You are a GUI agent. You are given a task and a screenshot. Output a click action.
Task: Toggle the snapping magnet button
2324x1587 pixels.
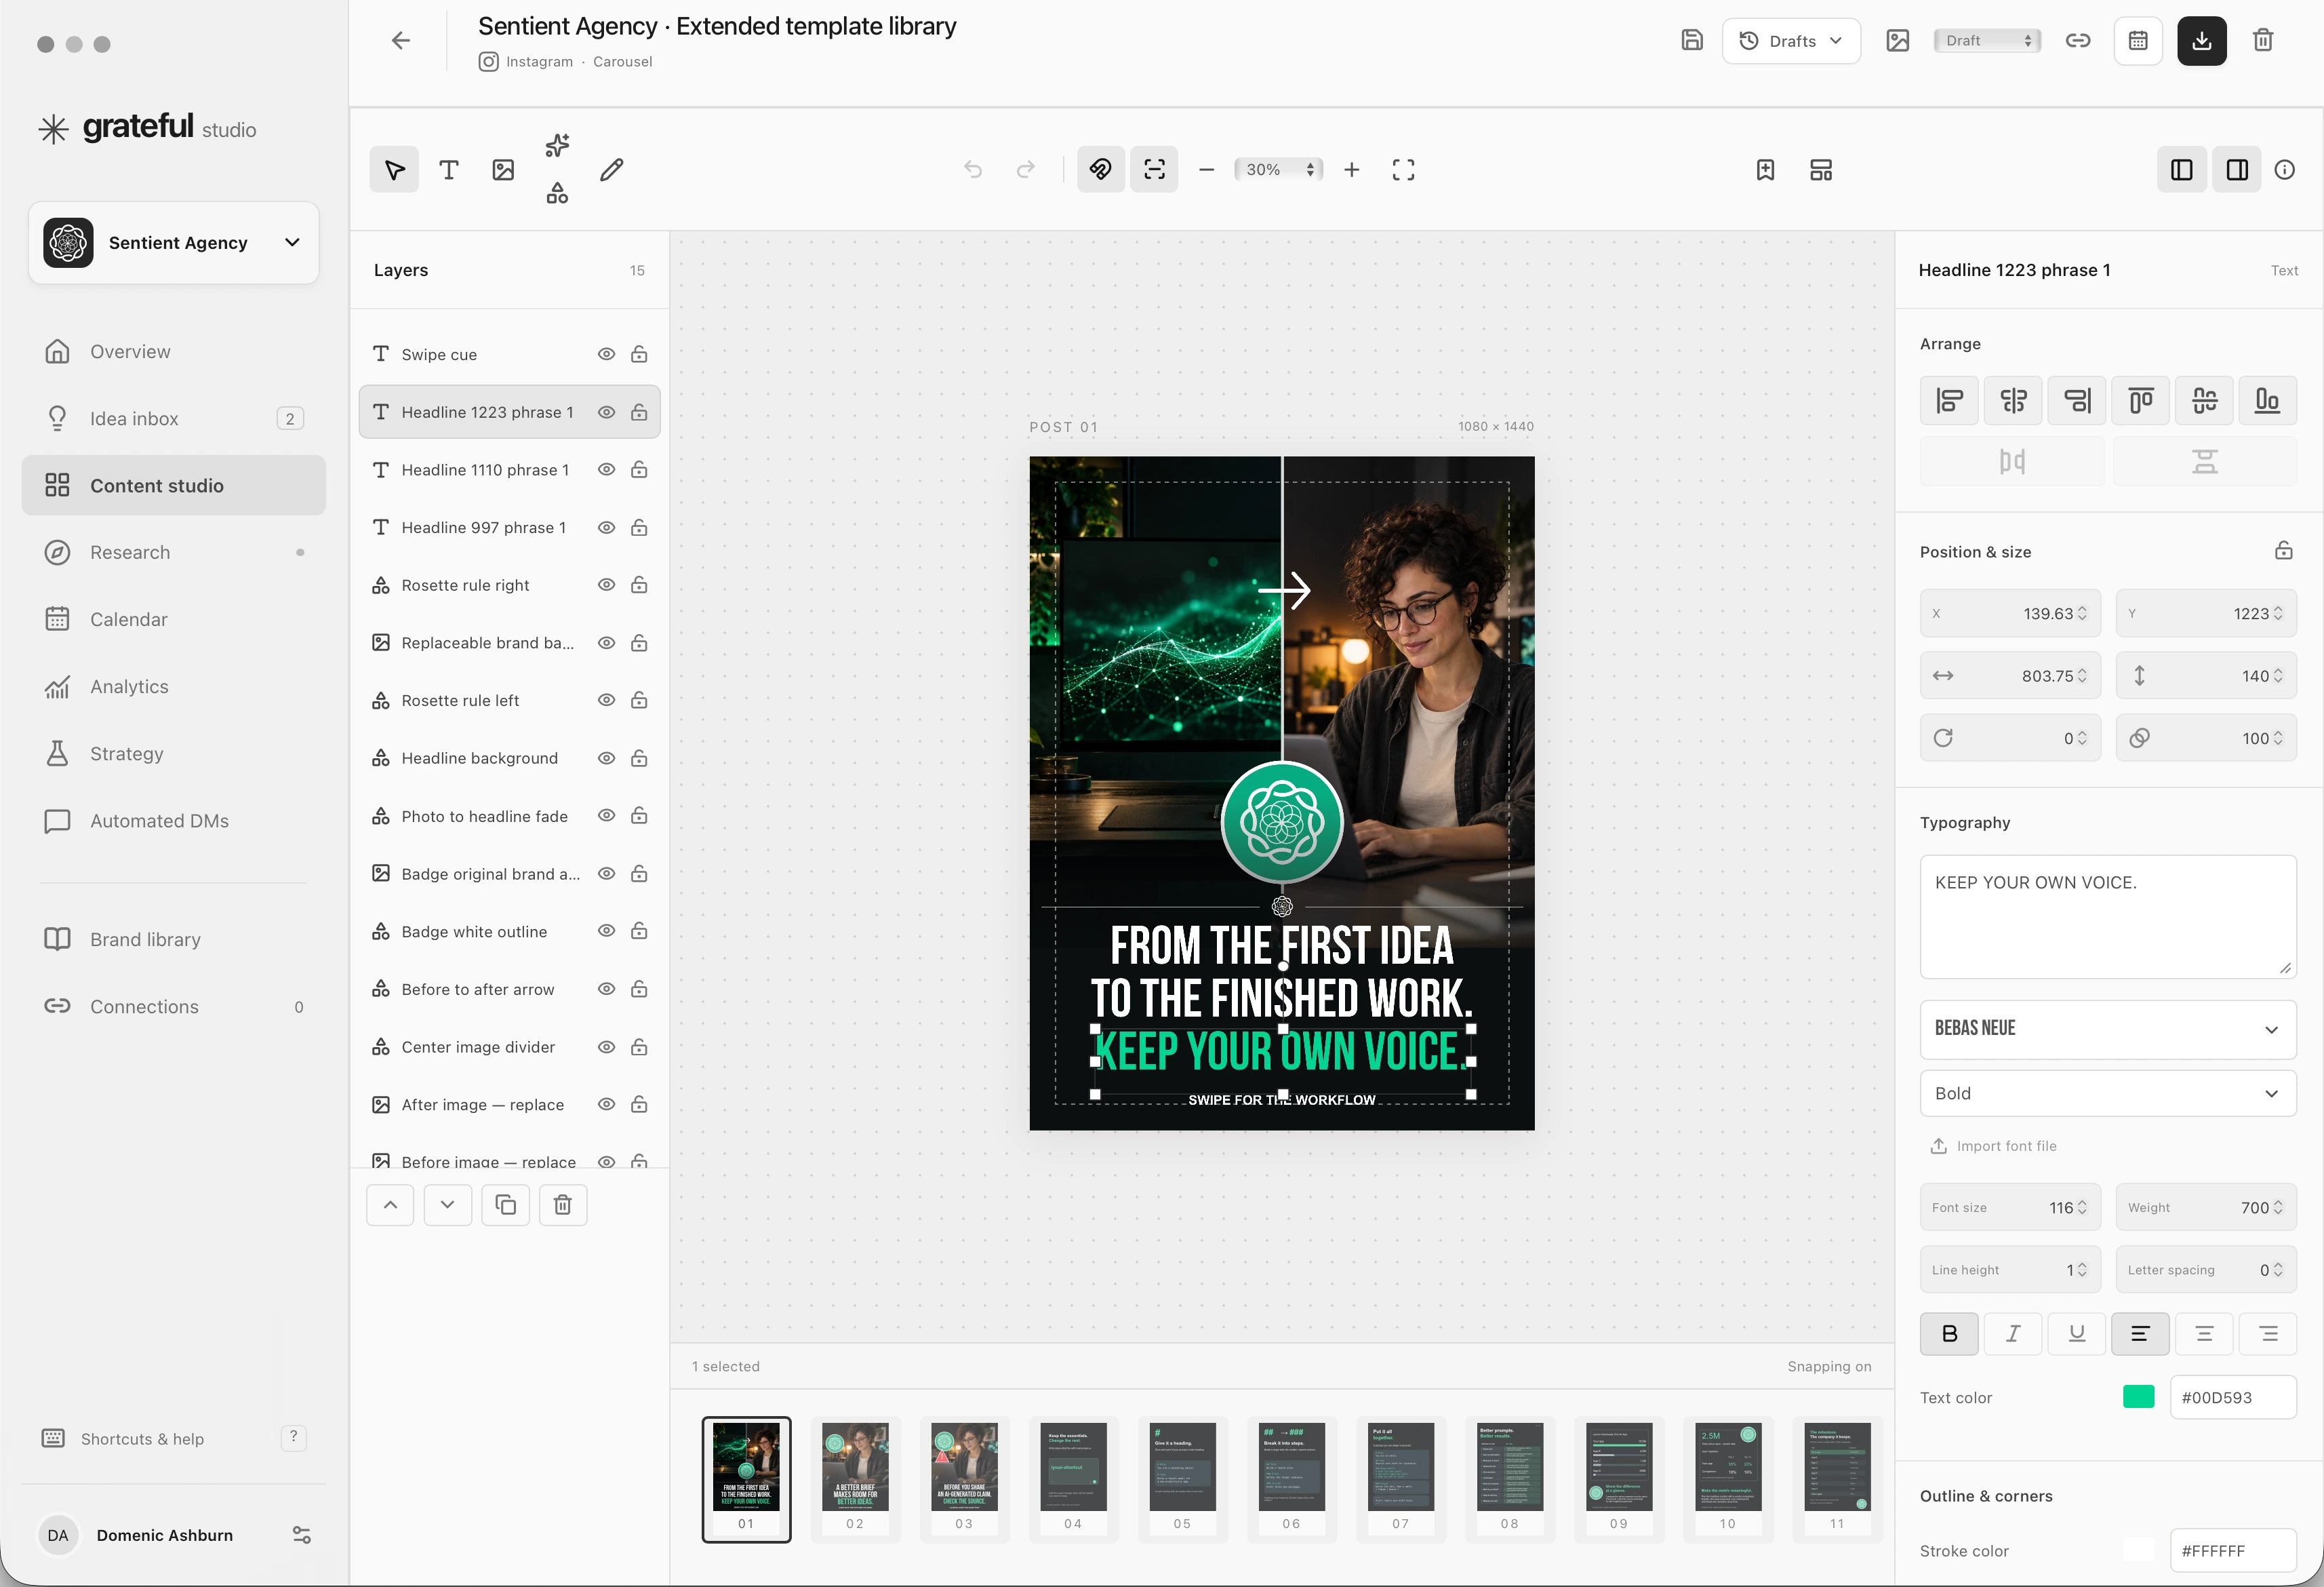1101,170
